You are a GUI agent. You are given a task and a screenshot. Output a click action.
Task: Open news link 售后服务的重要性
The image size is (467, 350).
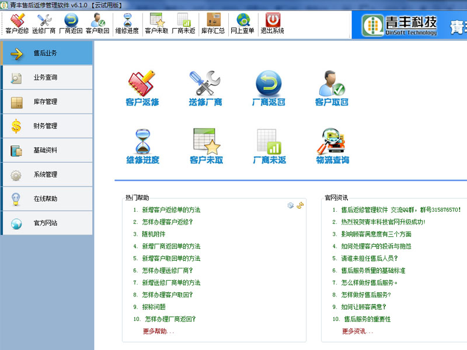coord(367,319)
